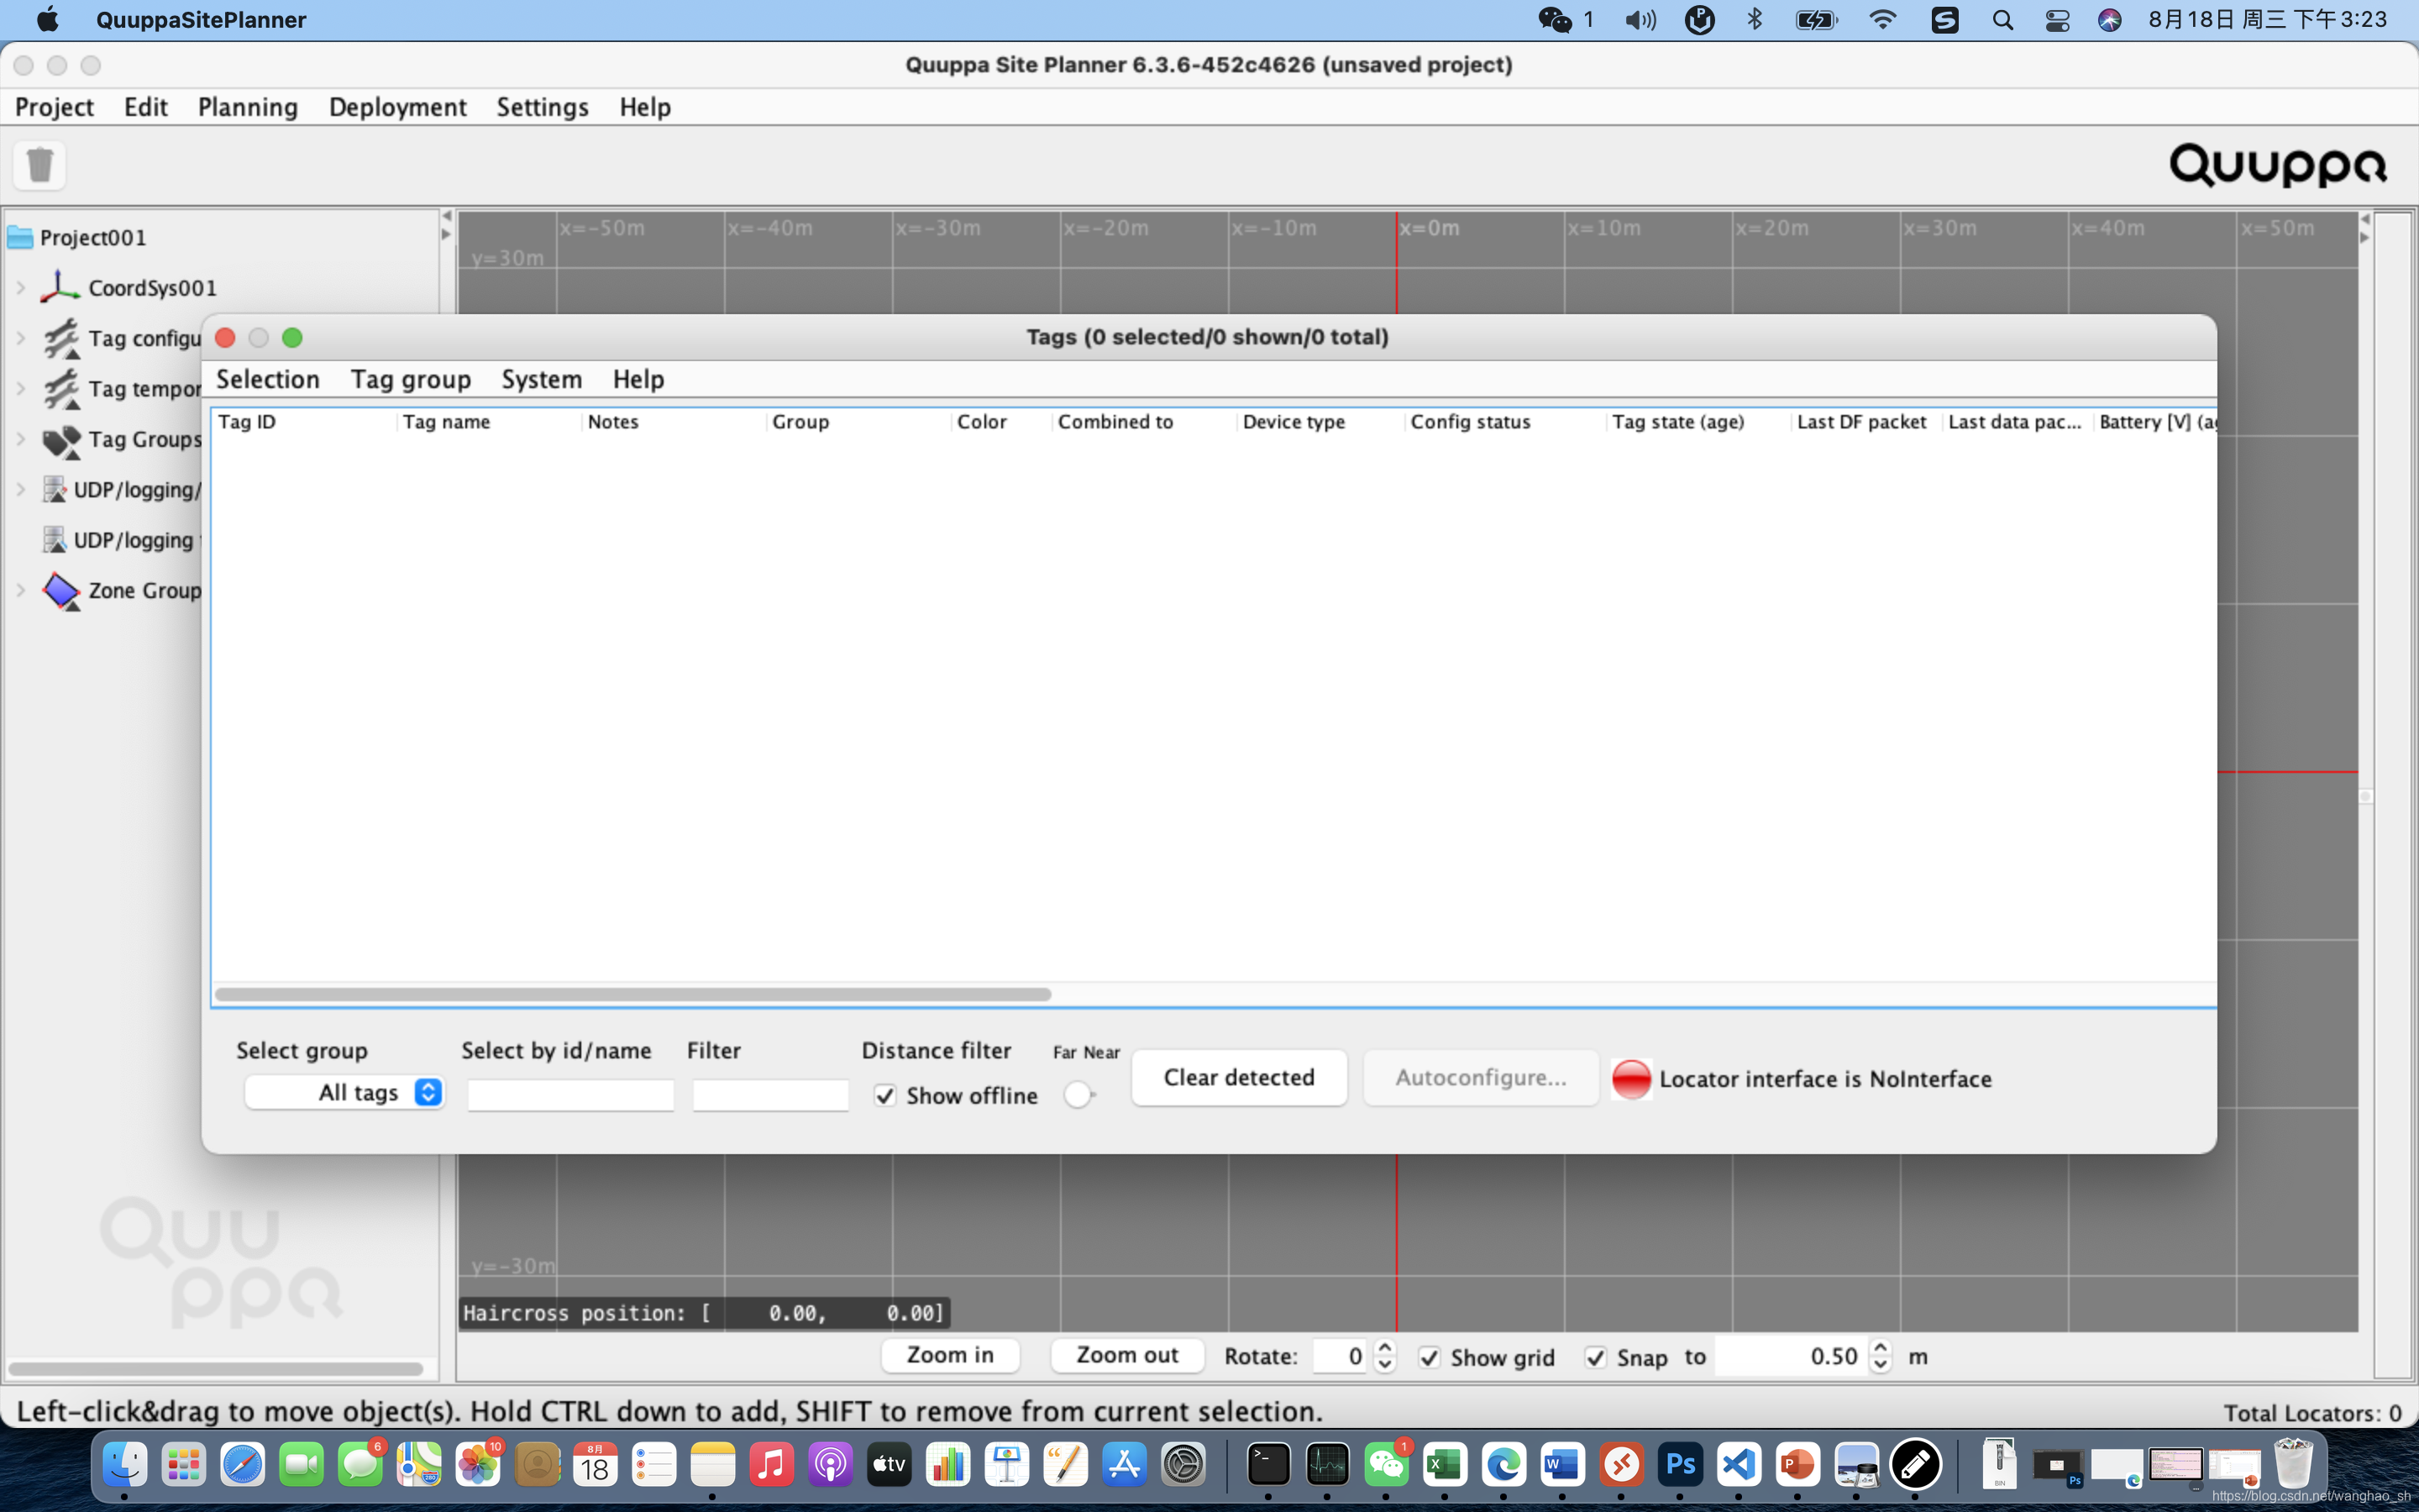The height and width of the screenshot is (1512, 2419).
Task: Click the Tag temporary configs tree icon
Action: [62, 389]
